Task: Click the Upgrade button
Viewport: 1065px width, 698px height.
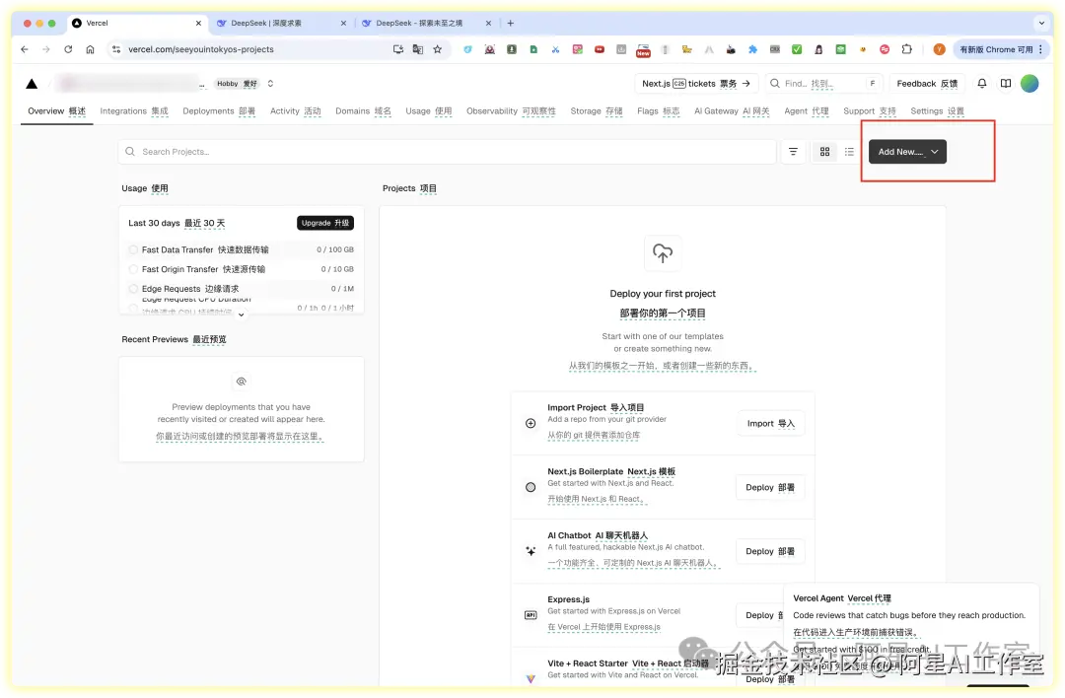Action: click(325, 223)
